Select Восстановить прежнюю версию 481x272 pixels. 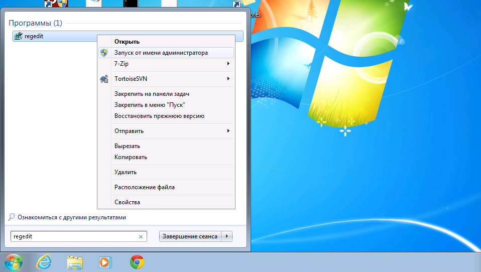pos(166,116)
